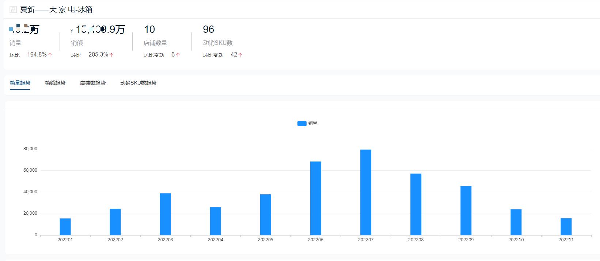Click the brand icon beside 夏新 title

13,9
